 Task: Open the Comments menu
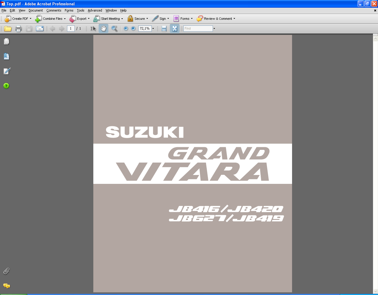tap(54, 10)
